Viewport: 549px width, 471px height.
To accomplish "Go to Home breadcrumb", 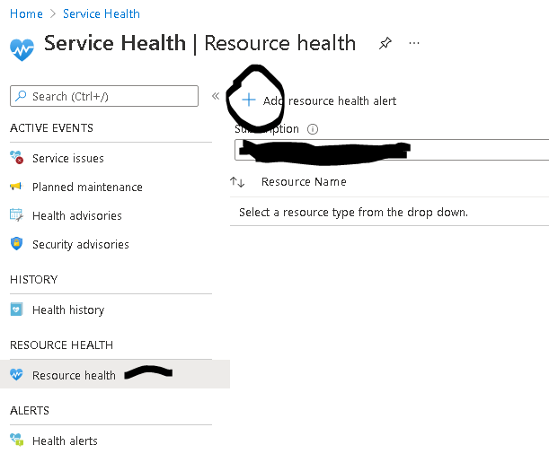I will pyautogui.click(x=26, y=13).
